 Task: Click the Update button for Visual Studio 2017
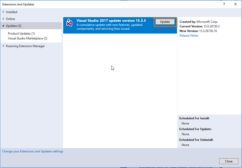click(x=165, y=22)
